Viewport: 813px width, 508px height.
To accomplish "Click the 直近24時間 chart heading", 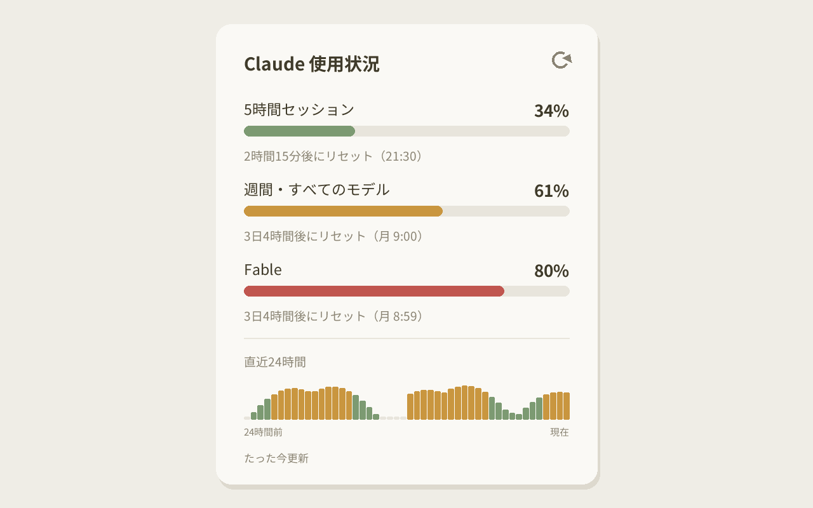I will coord(275,362).
